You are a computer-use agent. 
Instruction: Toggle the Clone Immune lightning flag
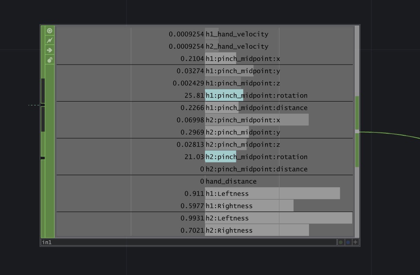click(x=50, y=40)
